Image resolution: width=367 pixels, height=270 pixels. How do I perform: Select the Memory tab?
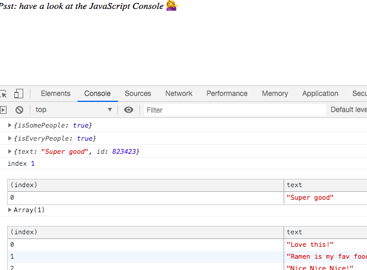275,94
